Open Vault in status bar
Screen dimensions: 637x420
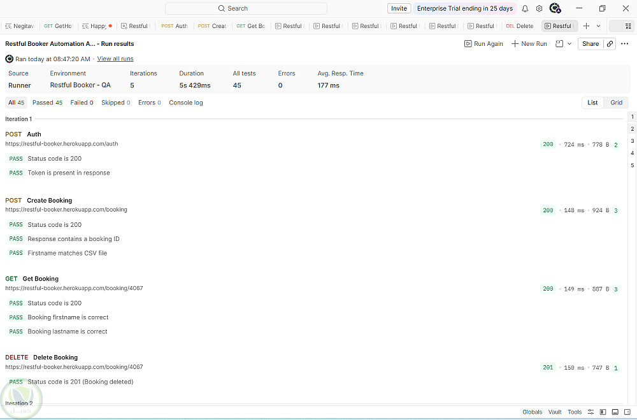pos(555,412)
